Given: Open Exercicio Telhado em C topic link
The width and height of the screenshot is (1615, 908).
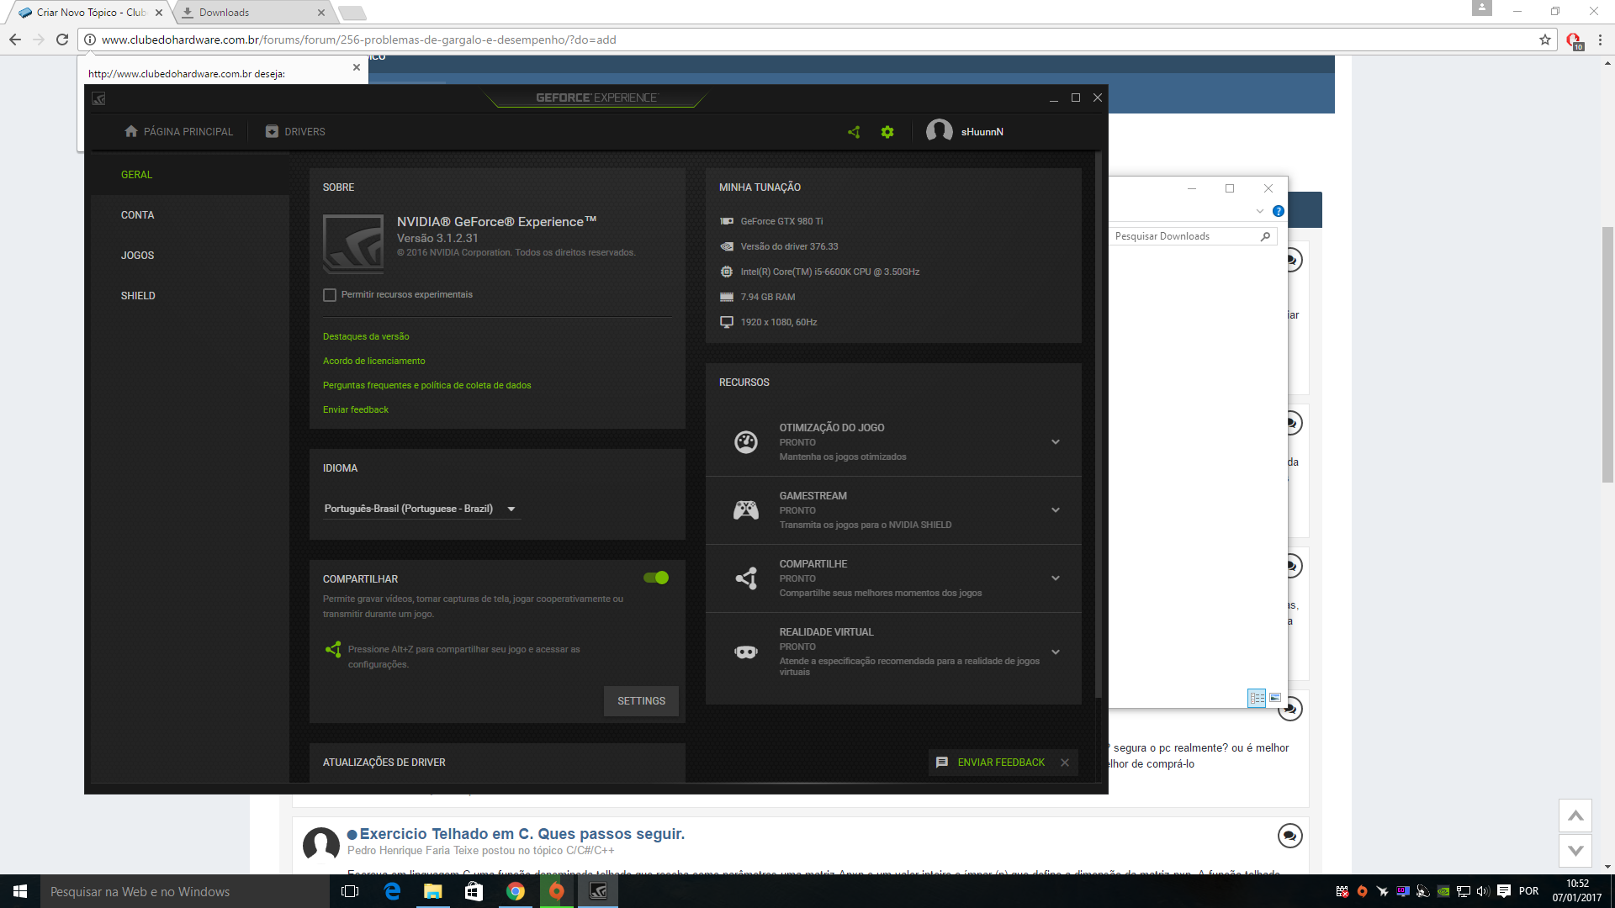Looking at the screenshot, I should click(522, 834).
